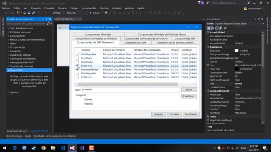Screen dimensions: 271x152
Task: Open File Explorer from the taskbar
Action: click(x=53, y=148)
